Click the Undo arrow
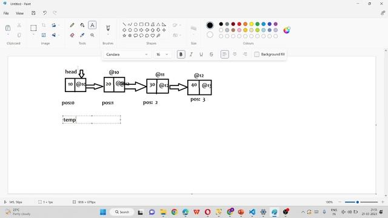Viewport: 388px width, 218px height. [x=44, y=13]
